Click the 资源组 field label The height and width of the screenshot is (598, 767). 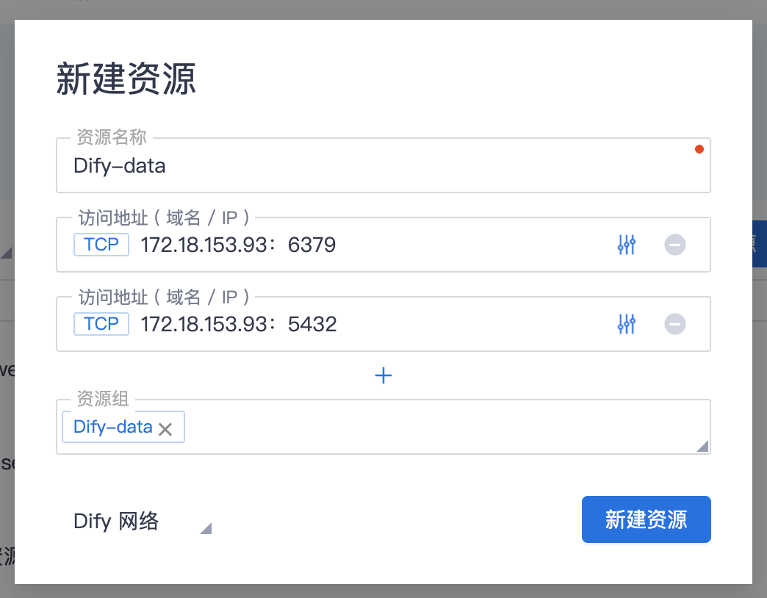point(103,399)
